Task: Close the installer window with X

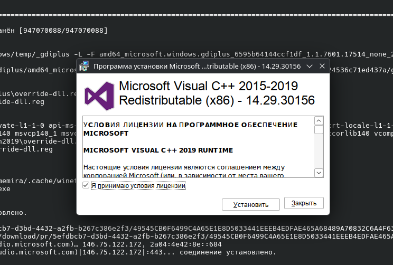Action: pyautogui.click(x=322, y=66)
